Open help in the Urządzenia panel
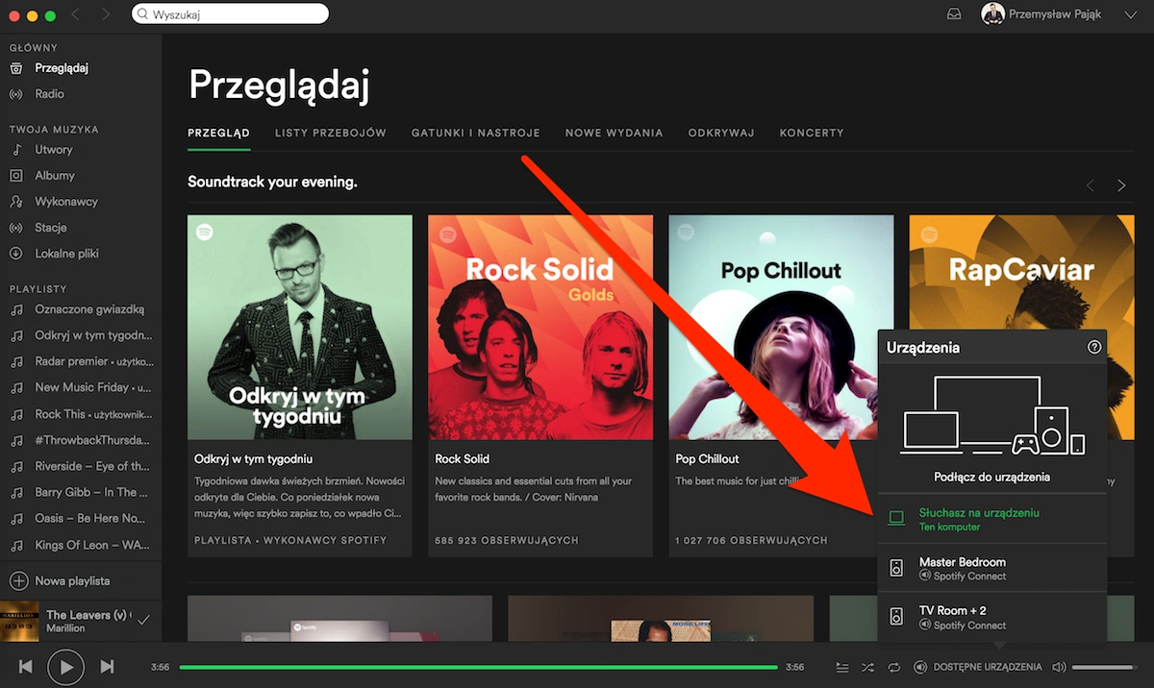The height and width of the screenshot is (688, 1154). 1094,347
